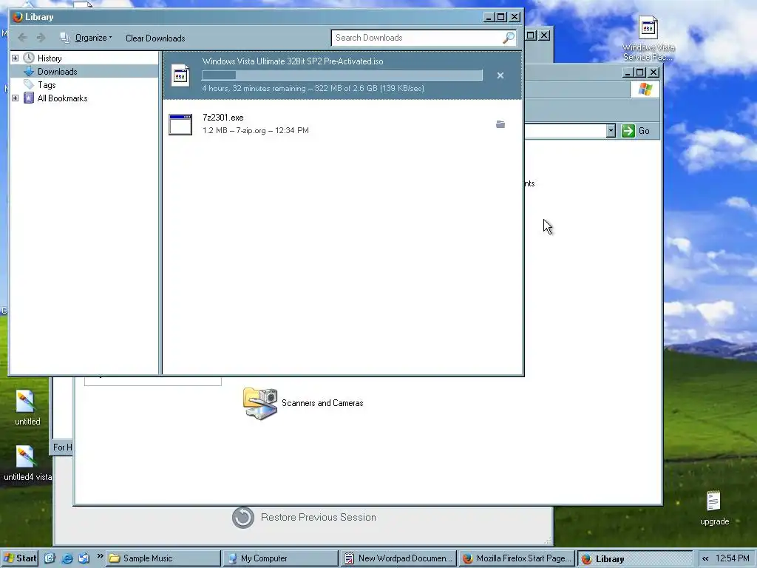
Task: Click the Firefox icon in Library title bar
Action: click(18, 17)
